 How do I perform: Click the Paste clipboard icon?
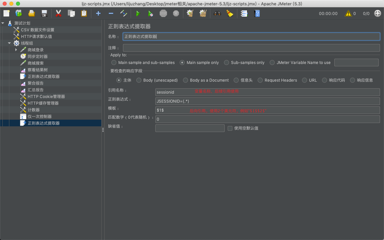point(84,13)
